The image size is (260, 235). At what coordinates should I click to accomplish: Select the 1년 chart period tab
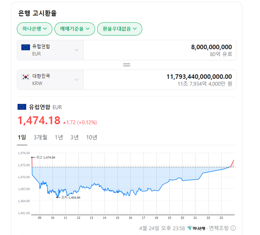pos(58,137)
